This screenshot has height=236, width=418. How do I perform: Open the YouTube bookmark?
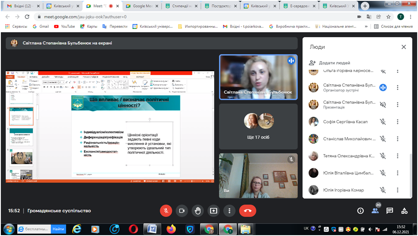coord(64,26)
